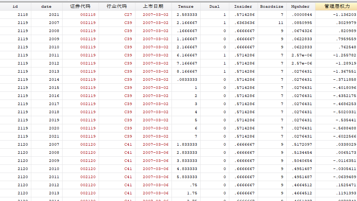Viewport: 357px width, 201px height.
Task: Click the Boardsize column header
Action: [272, 6]
